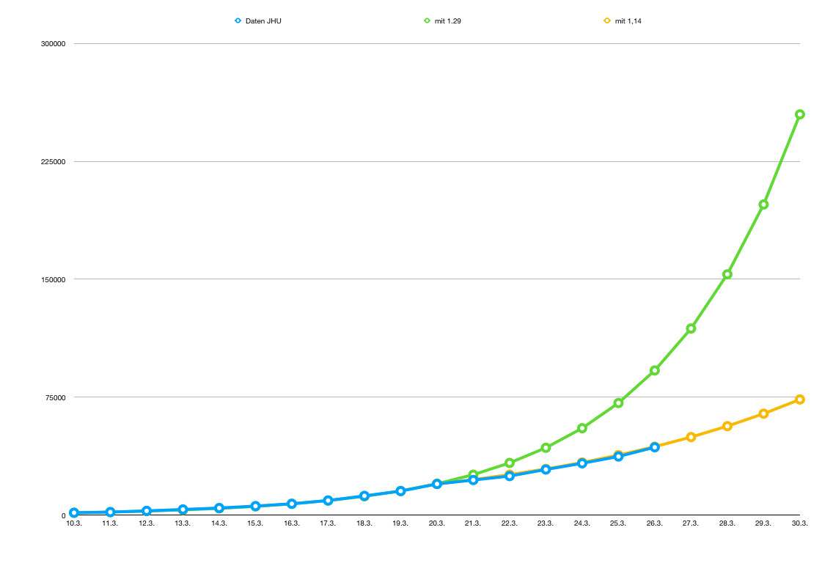Click the 75000 y-axis label

pos(56,397)
